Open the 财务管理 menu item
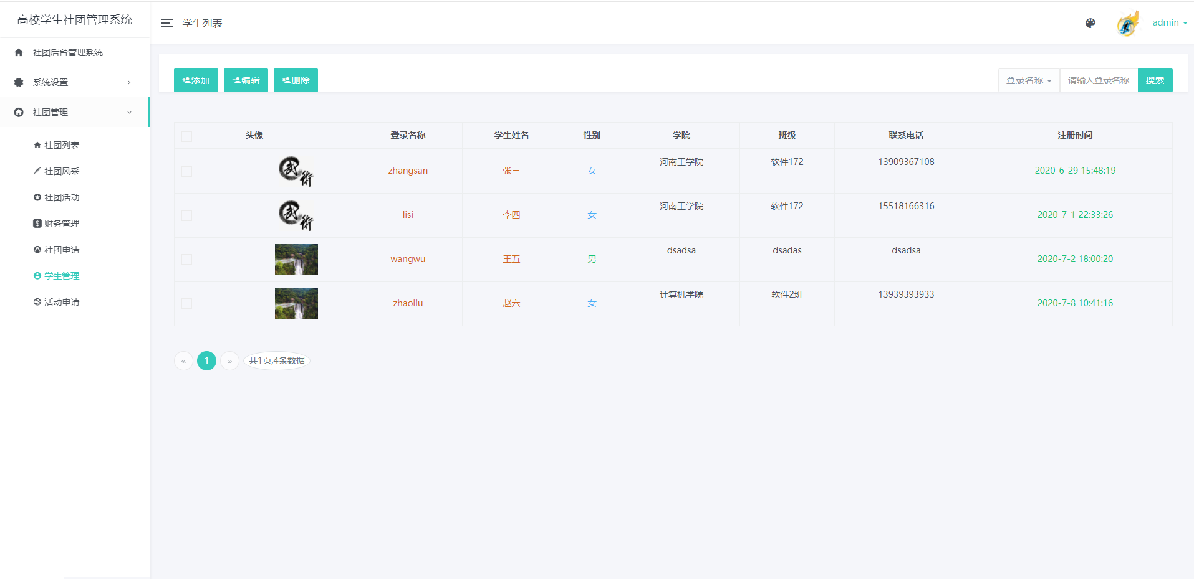Screen dimensions: 1194x579 coord(62,224)
